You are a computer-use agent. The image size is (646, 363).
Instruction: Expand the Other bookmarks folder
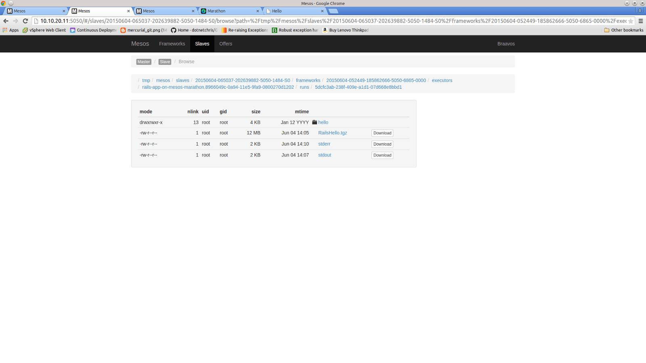[623, 30]
